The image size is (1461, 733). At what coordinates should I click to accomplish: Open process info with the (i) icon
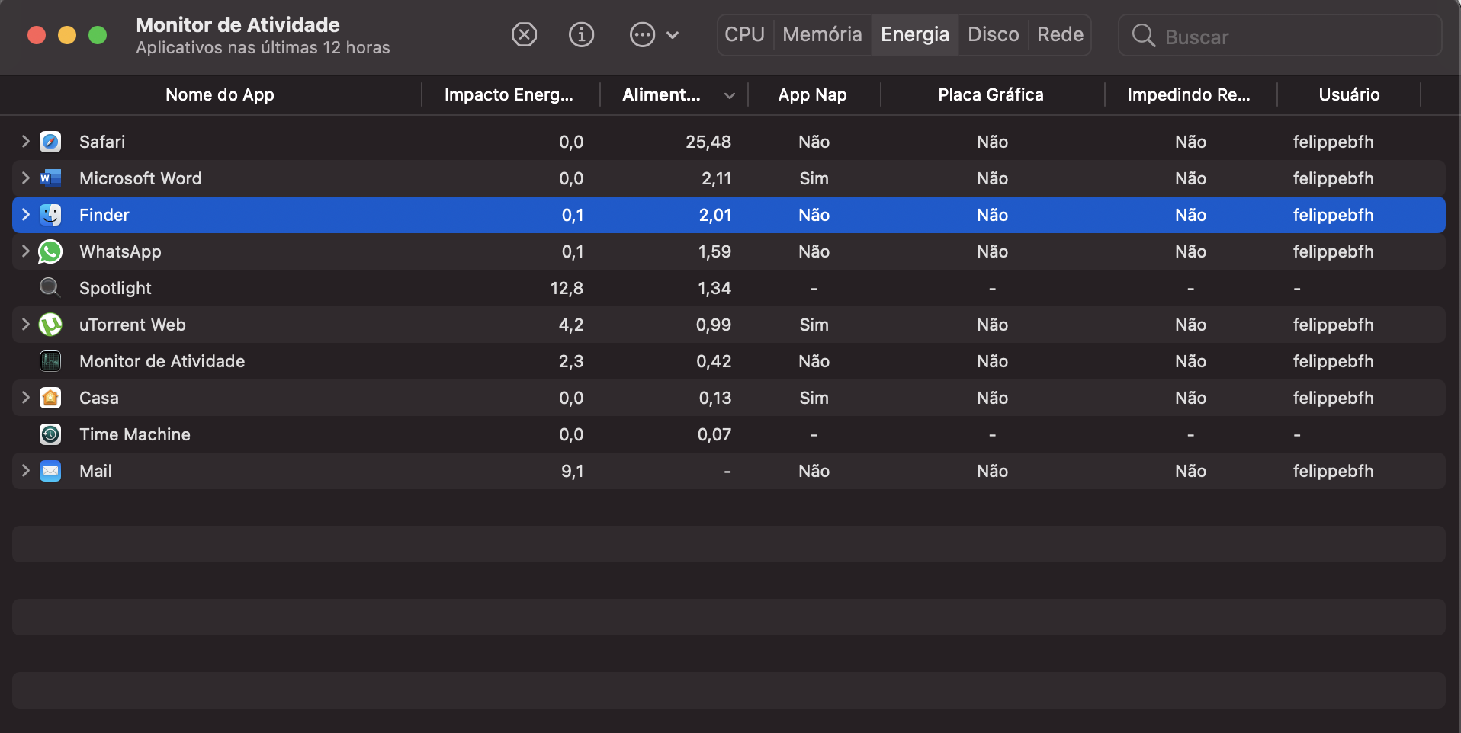coord(581,35)
